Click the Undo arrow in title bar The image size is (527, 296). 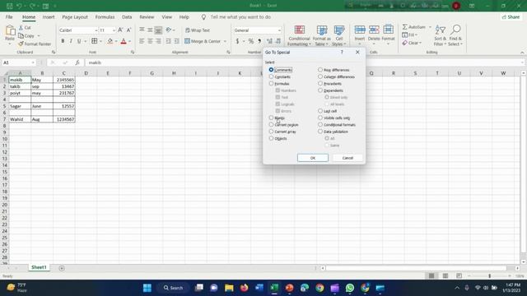click(19, 6)
